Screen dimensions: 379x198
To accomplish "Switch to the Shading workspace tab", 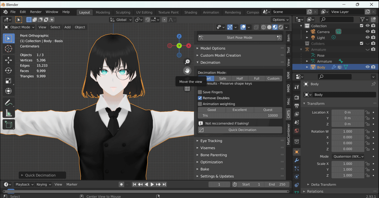I will 190,12.
